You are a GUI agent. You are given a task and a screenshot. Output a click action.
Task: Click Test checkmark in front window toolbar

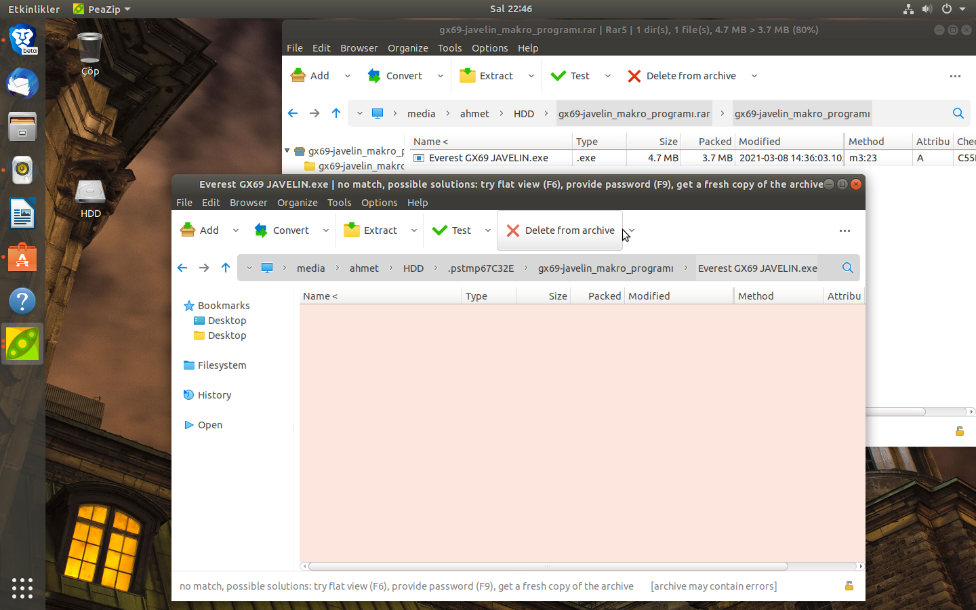tap(440, 230)
